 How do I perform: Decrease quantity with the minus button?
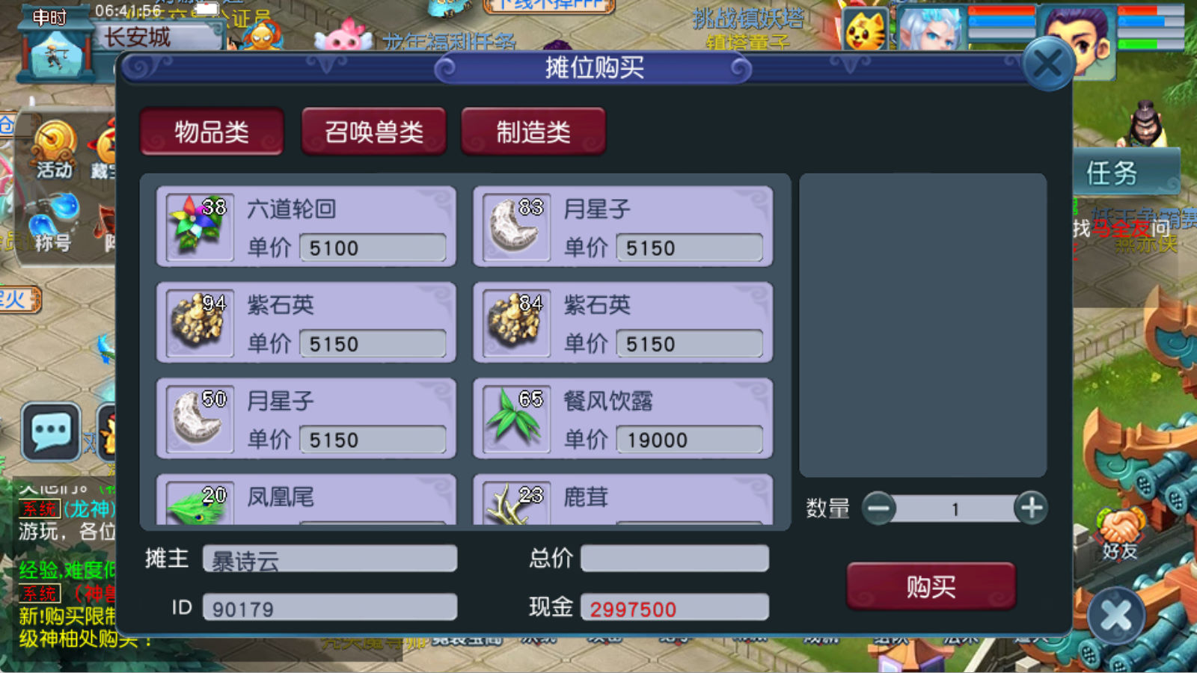click(x=879, y=508)
